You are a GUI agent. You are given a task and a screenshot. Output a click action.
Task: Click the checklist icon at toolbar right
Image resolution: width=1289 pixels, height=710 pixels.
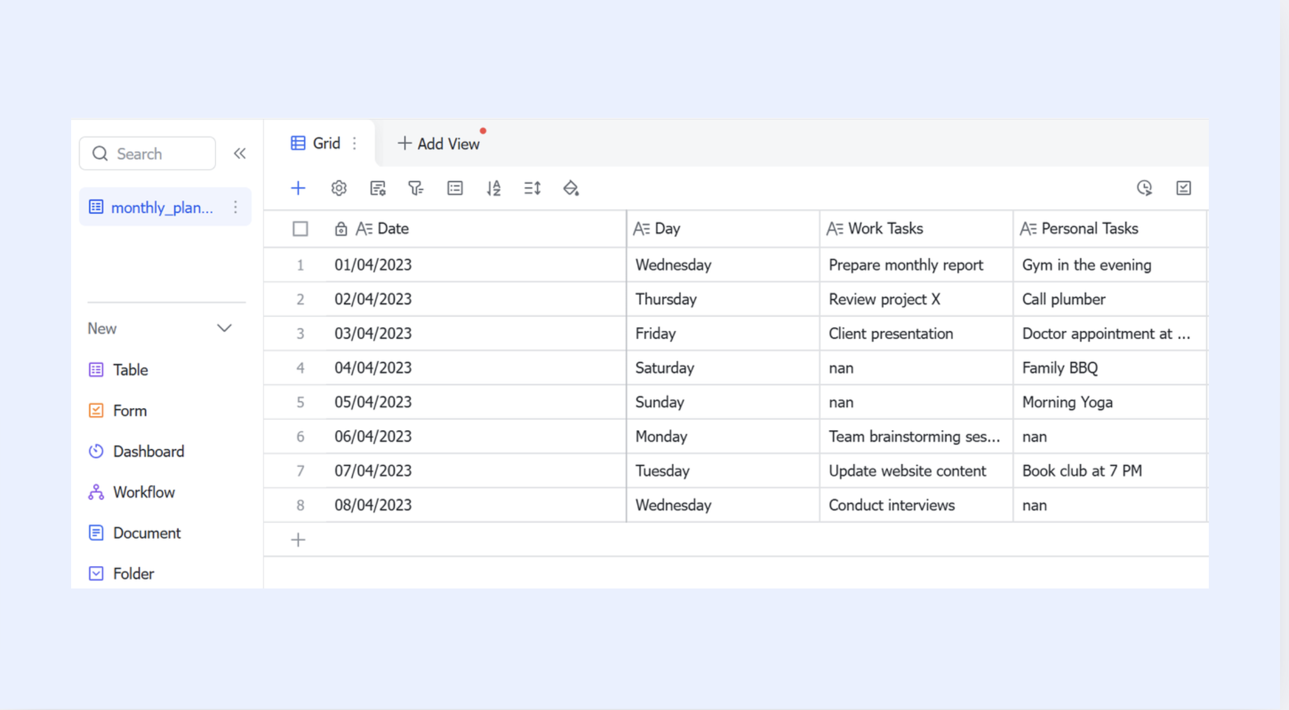pyautogui.click(x=1183, y=188)
